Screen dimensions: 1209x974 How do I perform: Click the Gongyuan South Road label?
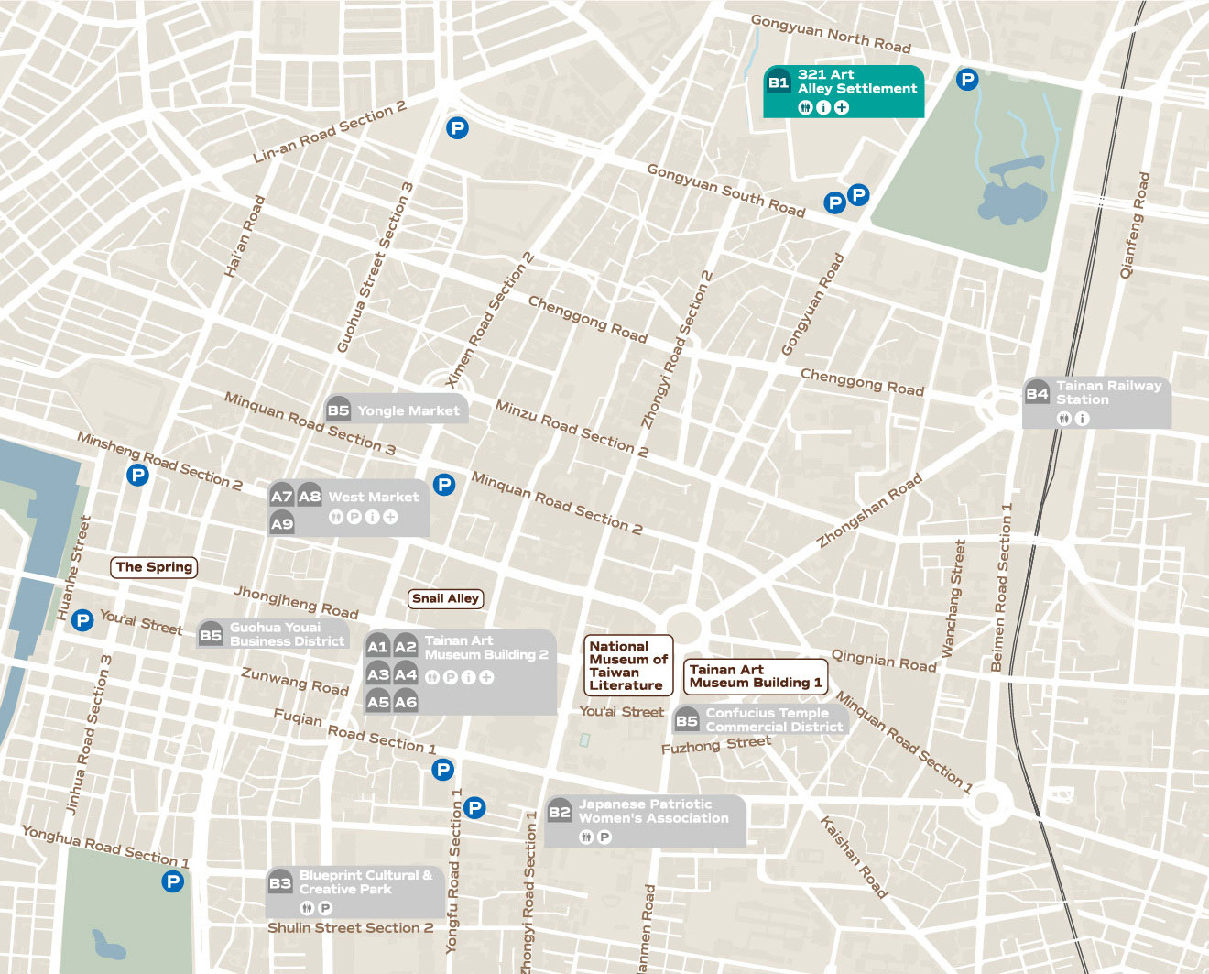725,191
